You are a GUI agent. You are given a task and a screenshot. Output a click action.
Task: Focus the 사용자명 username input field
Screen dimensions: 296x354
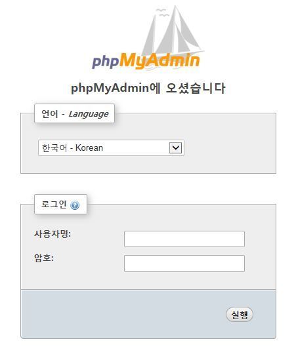pyautogui.click(x=184, y=239)
